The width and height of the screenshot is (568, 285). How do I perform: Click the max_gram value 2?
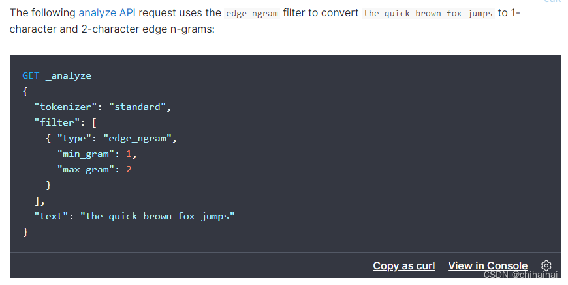click(129, 169)
